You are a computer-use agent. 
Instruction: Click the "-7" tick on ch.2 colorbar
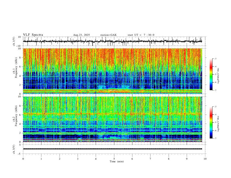pyautogui.click(x=215, y=138)
